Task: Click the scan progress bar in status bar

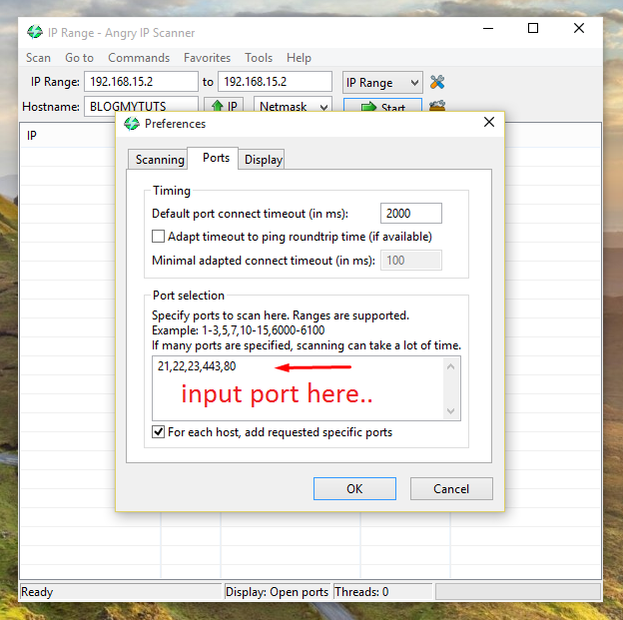Action: tap(518, 592)
